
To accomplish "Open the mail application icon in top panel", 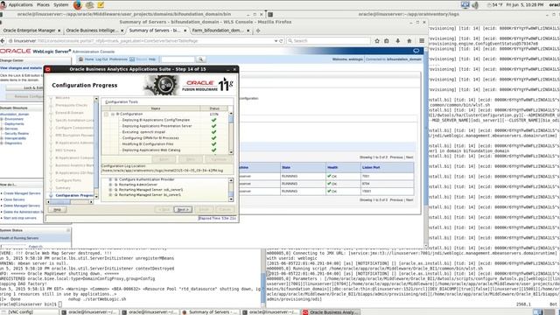I will 89,5.
